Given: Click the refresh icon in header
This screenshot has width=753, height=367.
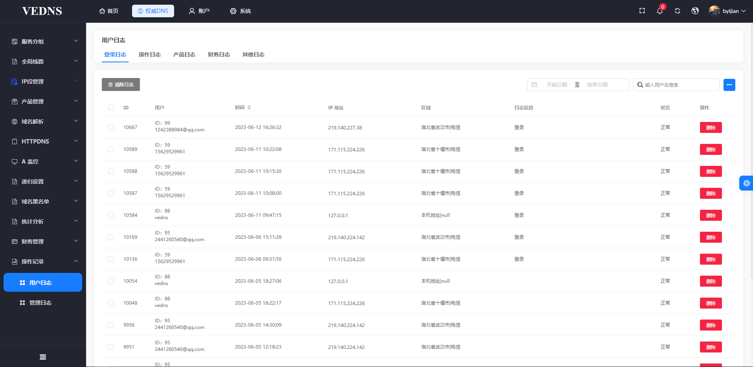Looking at the screenshot, I should click(x=678, y=11).
